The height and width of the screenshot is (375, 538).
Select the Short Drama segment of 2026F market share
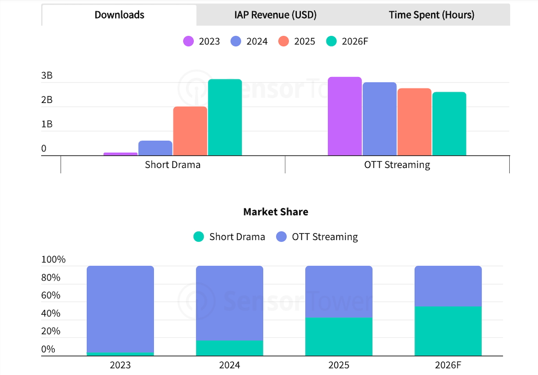[448, 331]
